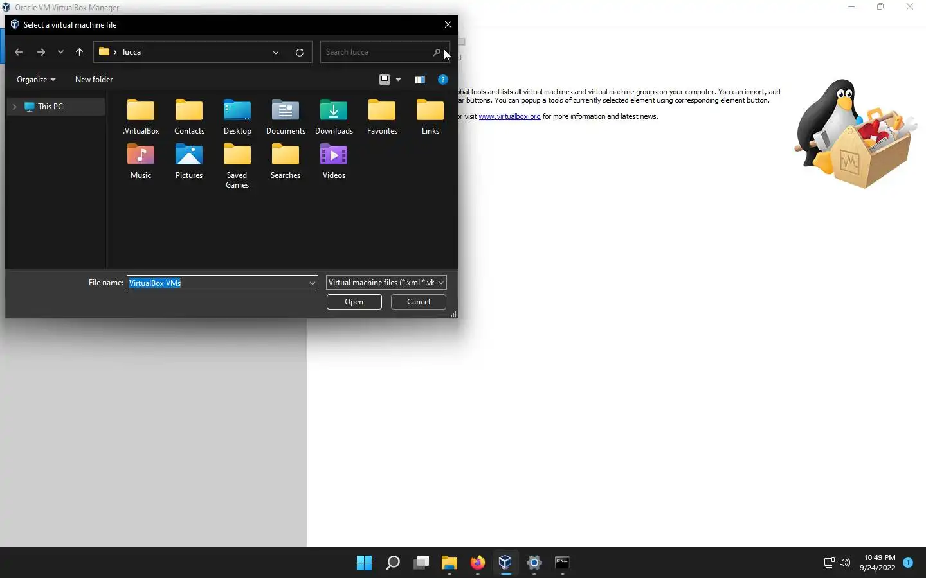
Task: Launch Firefox from the taskbar
Action: pos(477,563)
